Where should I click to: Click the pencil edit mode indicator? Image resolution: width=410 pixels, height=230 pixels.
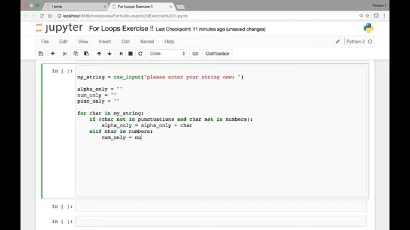point(338,42)
